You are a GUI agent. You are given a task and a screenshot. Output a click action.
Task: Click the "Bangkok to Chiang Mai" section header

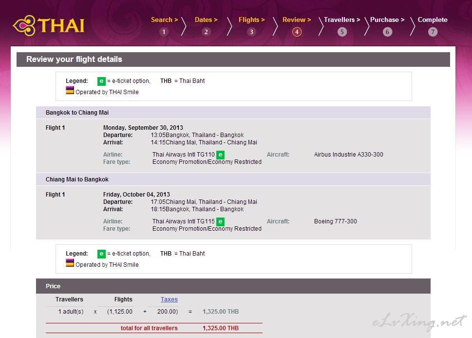click(233, 113)
